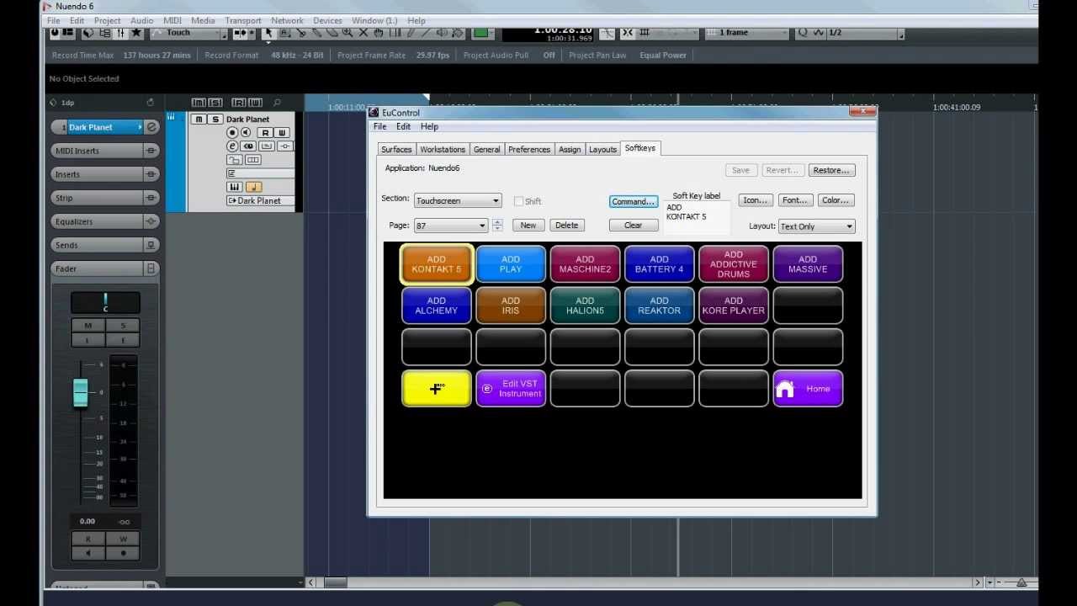Open the Layout Text Only dropdown

[x=816, y=226]
